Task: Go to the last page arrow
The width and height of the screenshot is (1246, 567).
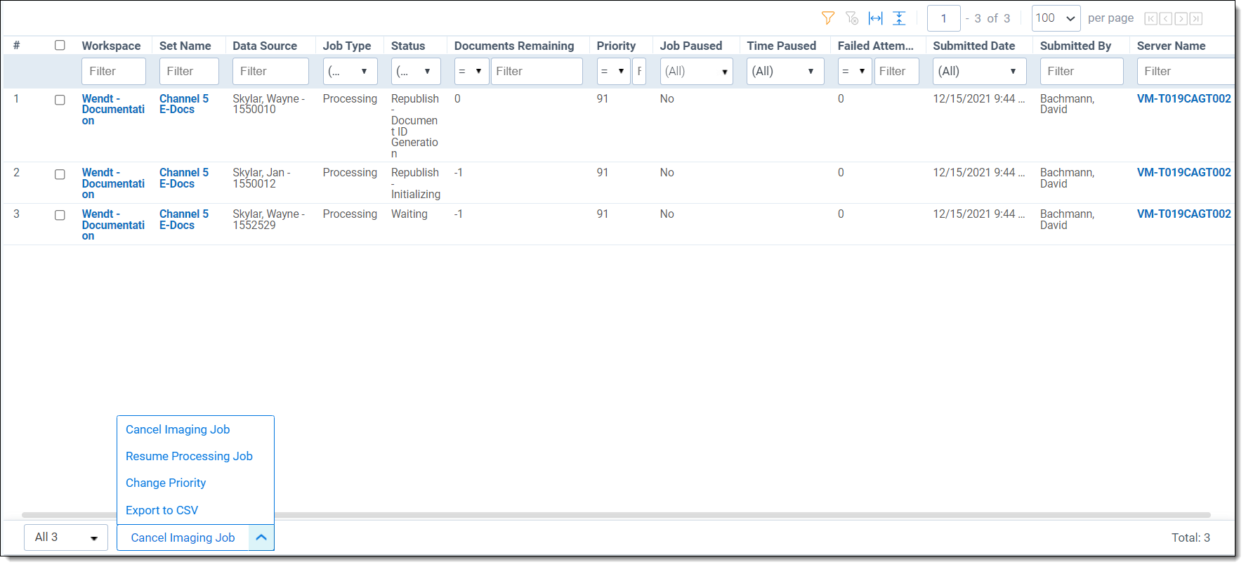Action: pos(1196,19)
